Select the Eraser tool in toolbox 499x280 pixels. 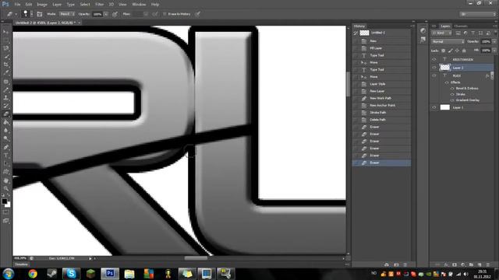5,114
